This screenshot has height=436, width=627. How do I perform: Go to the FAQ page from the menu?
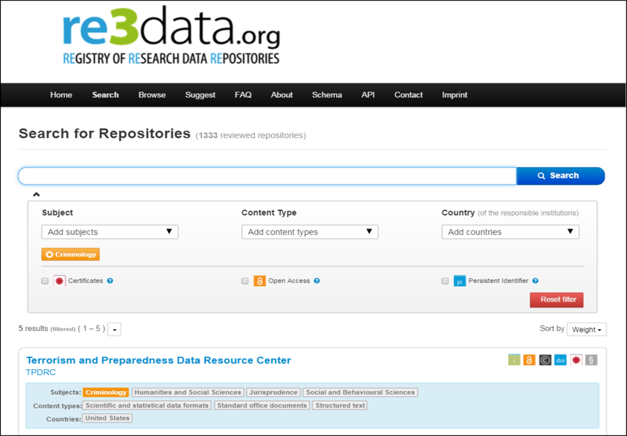243,94
